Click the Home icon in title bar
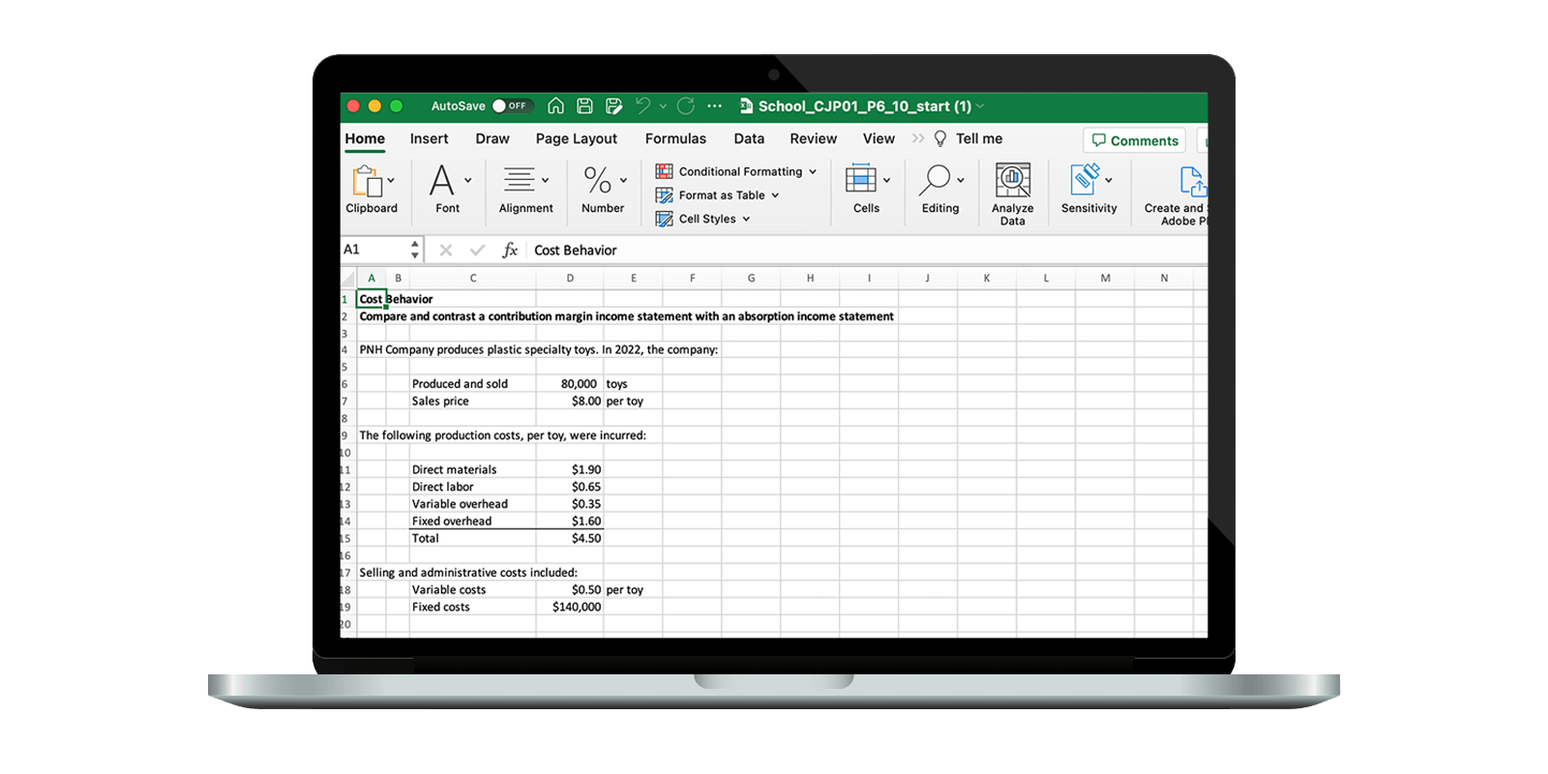Viewport: 1548px width, 774px height. 556,106
